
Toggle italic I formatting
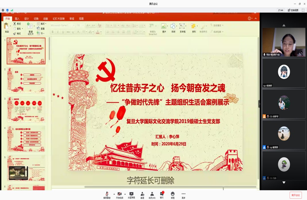click(x=58, y=32)
